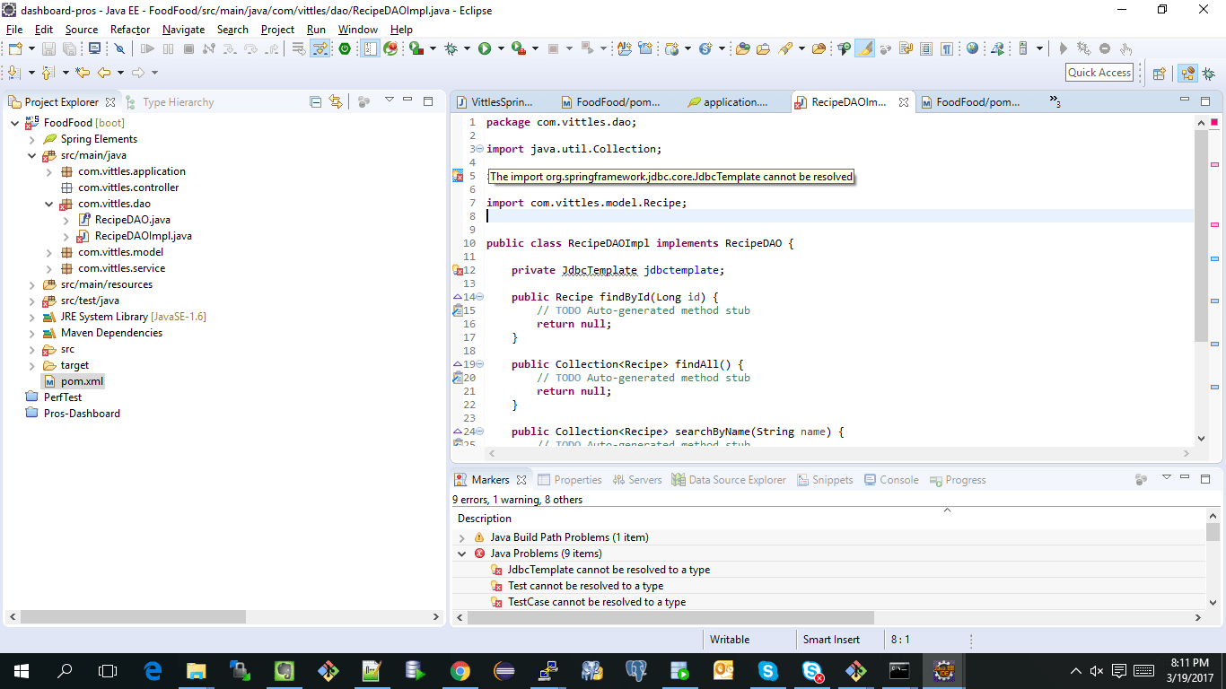Select the JdbcTemplate cannot be resolved marker
The image size is (1226, 689).
(609, 570)
